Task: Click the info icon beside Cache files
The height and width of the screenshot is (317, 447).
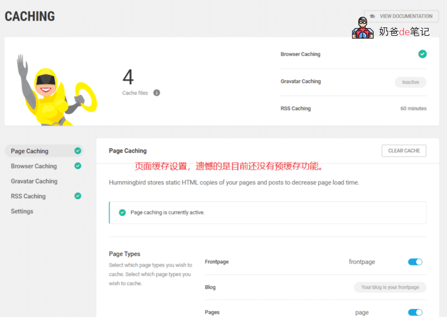Action: (156, 93)
